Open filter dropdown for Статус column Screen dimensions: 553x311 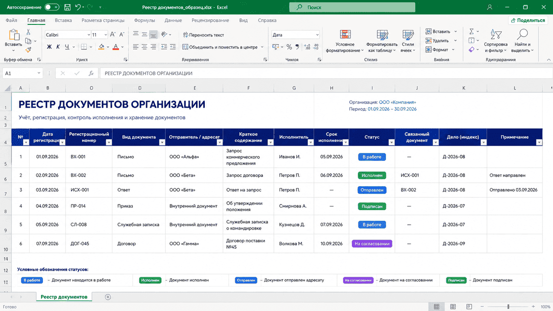(x=391, y=142)
